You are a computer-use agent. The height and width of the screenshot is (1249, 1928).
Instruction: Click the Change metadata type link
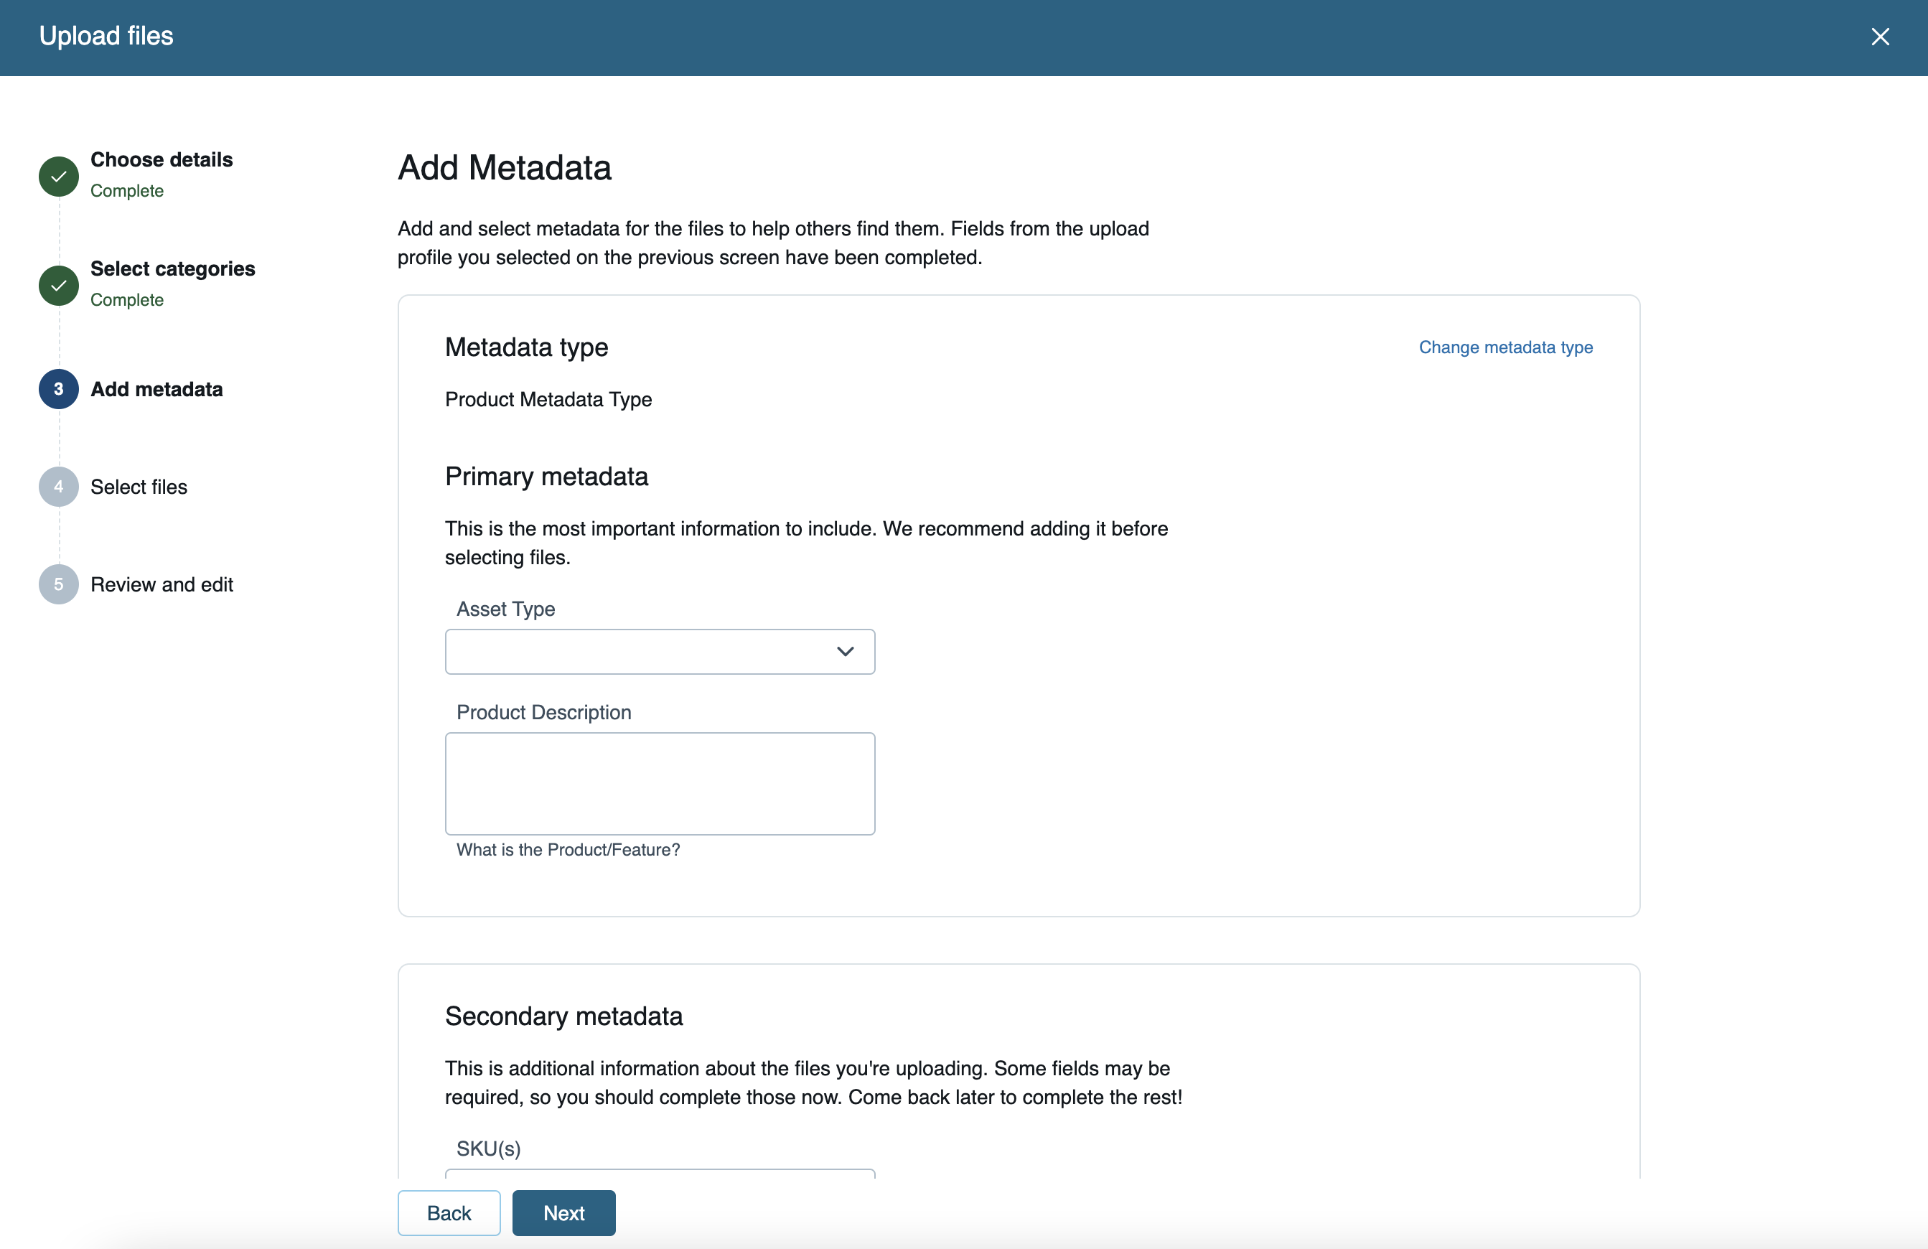click(x=1505, y=347)
